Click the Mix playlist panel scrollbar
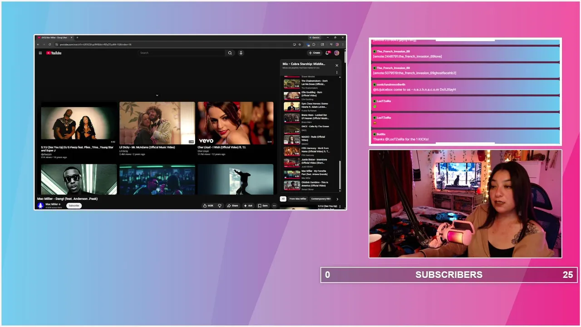The width and height of the screenshot is (581, 327). click(x=340, y=174)
